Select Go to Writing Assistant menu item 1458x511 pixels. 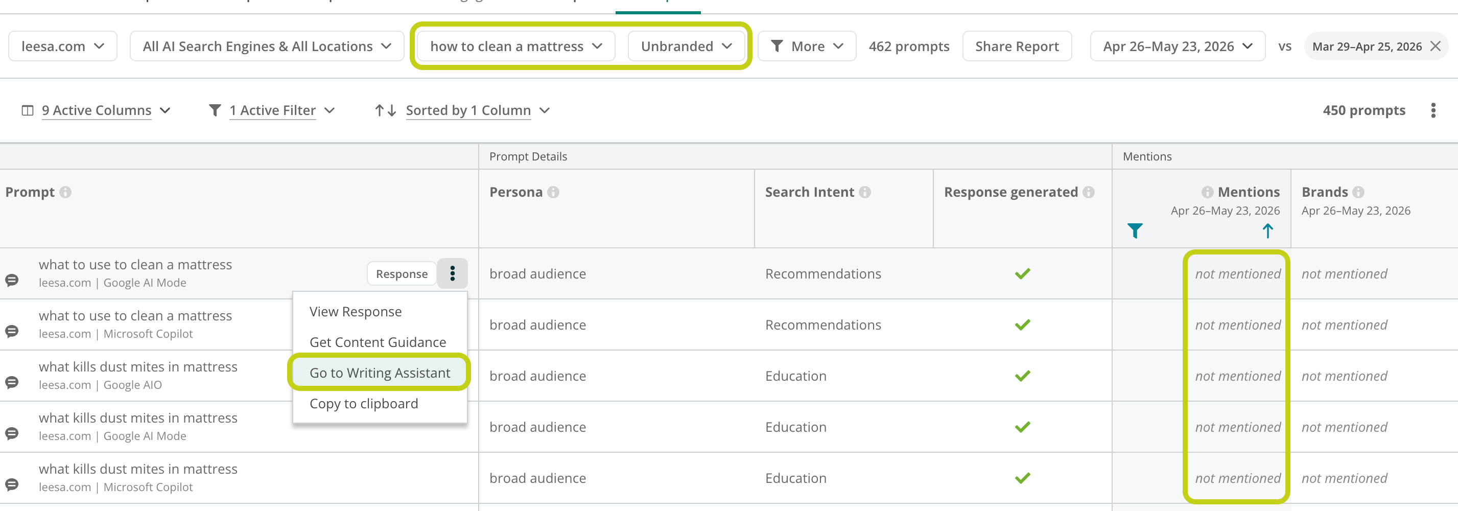(380, 373)
